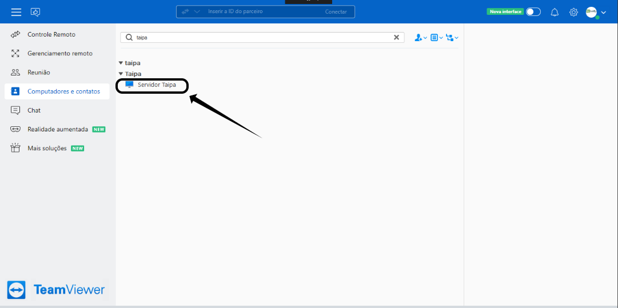The height and width of the screenshot is (308, 618).
Task: Click the NEW badge beside Mais soluções
Action: [x=77, y=149]
